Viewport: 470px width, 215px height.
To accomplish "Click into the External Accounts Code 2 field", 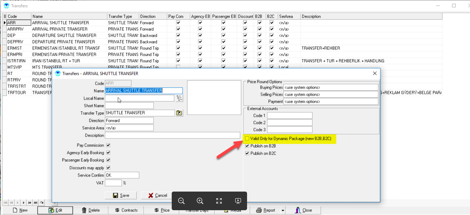I will (290, 123).
